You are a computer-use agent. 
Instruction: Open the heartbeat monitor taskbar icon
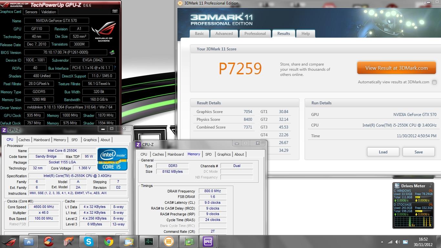coord(149,242)
